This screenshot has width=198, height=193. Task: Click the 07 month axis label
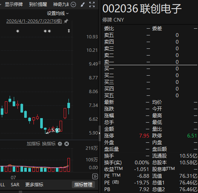[13, 178]
